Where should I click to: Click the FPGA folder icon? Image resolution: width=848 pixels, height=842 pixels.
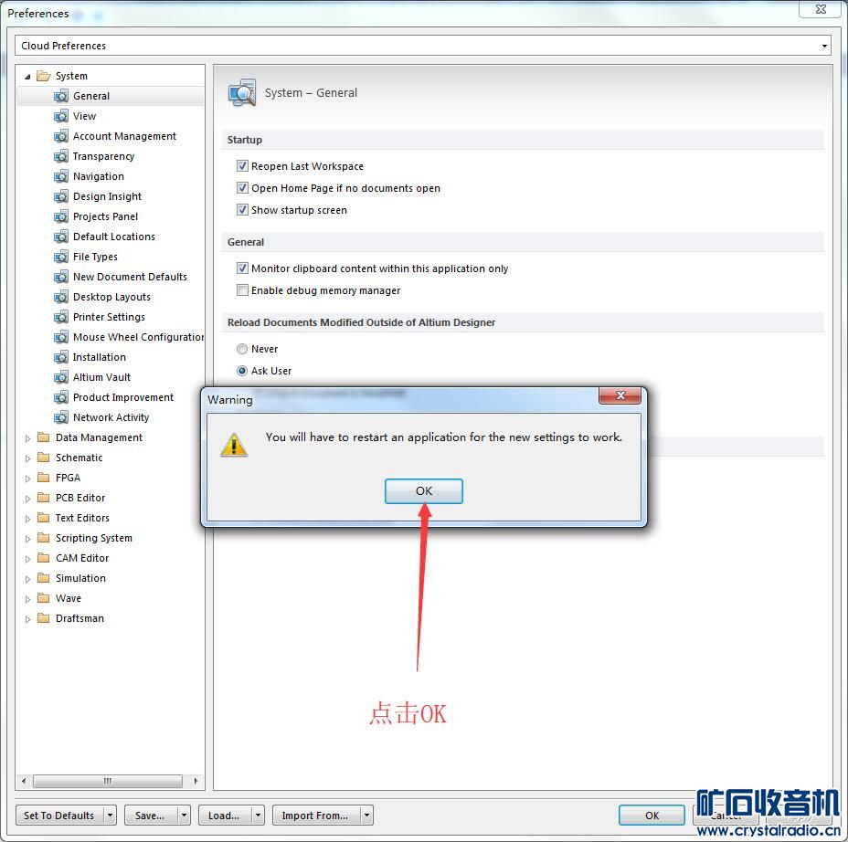[43, 478]
